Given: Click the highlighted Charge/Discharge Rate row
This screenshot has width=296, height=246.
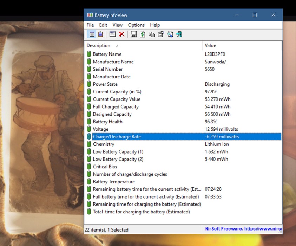Looking at the screenshot, I should click(184, 137).
